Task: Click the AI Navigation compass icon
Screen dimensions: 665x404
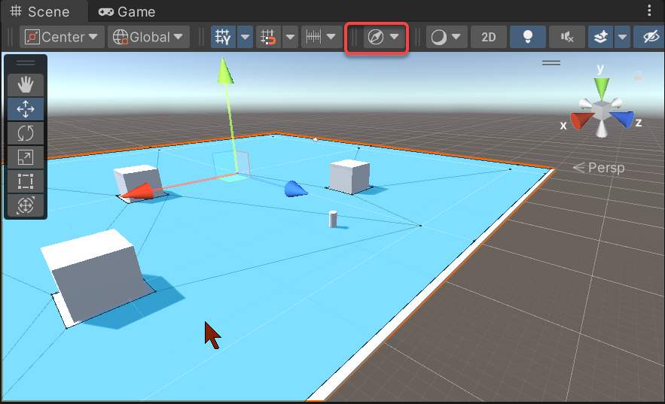Action: coord(374,37)
